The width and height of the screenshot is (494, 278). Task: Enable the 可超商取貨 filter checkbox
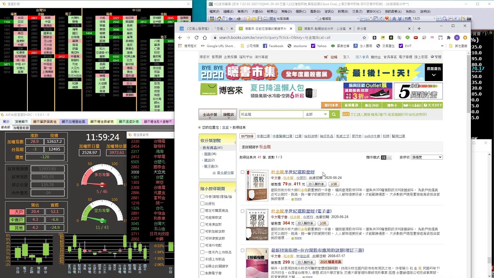coord(202,217)
